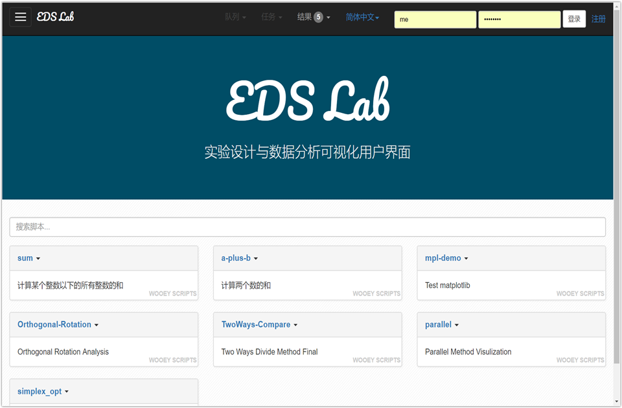The height and width of the screenshot is (408, 622).
Task: Click the scrollbar down arrow
Action: tap(617, 402)
